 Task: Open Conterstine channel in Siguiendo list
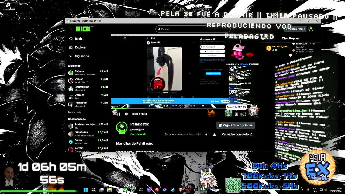[88, 88]
